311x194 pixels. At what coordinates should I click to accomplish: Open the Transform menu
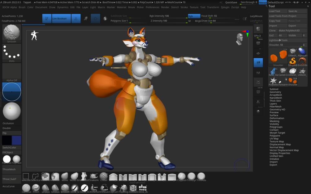click(213, 7)
